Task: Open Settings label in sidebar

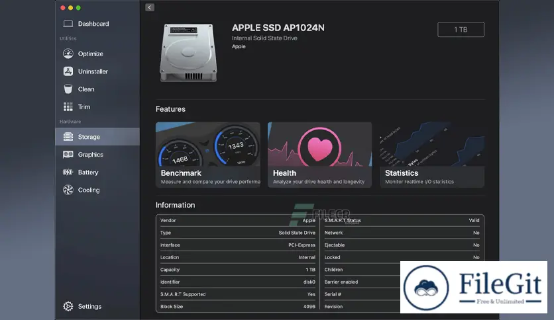Action: tap(89, 306)
